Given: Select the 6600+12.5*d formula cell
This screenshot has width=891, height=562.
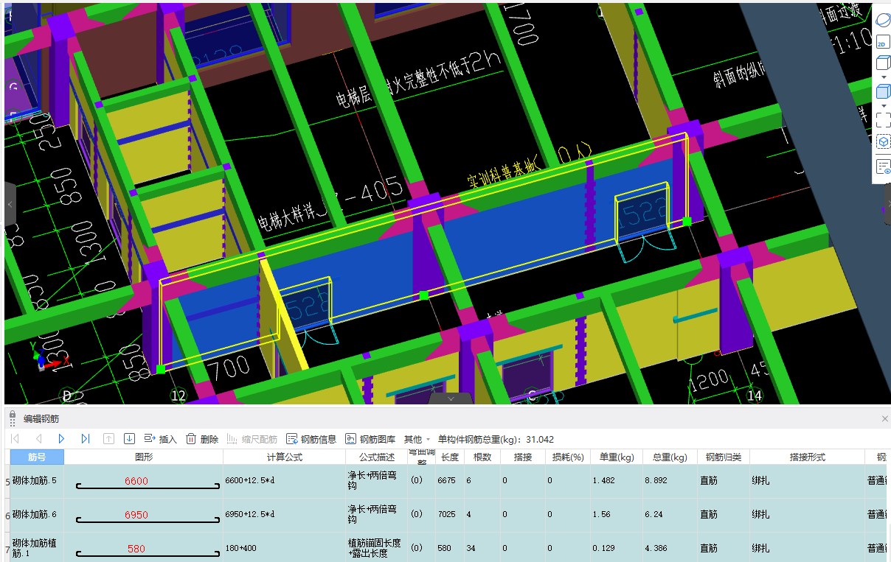Looking at the screenshot, I should point(283,481).
